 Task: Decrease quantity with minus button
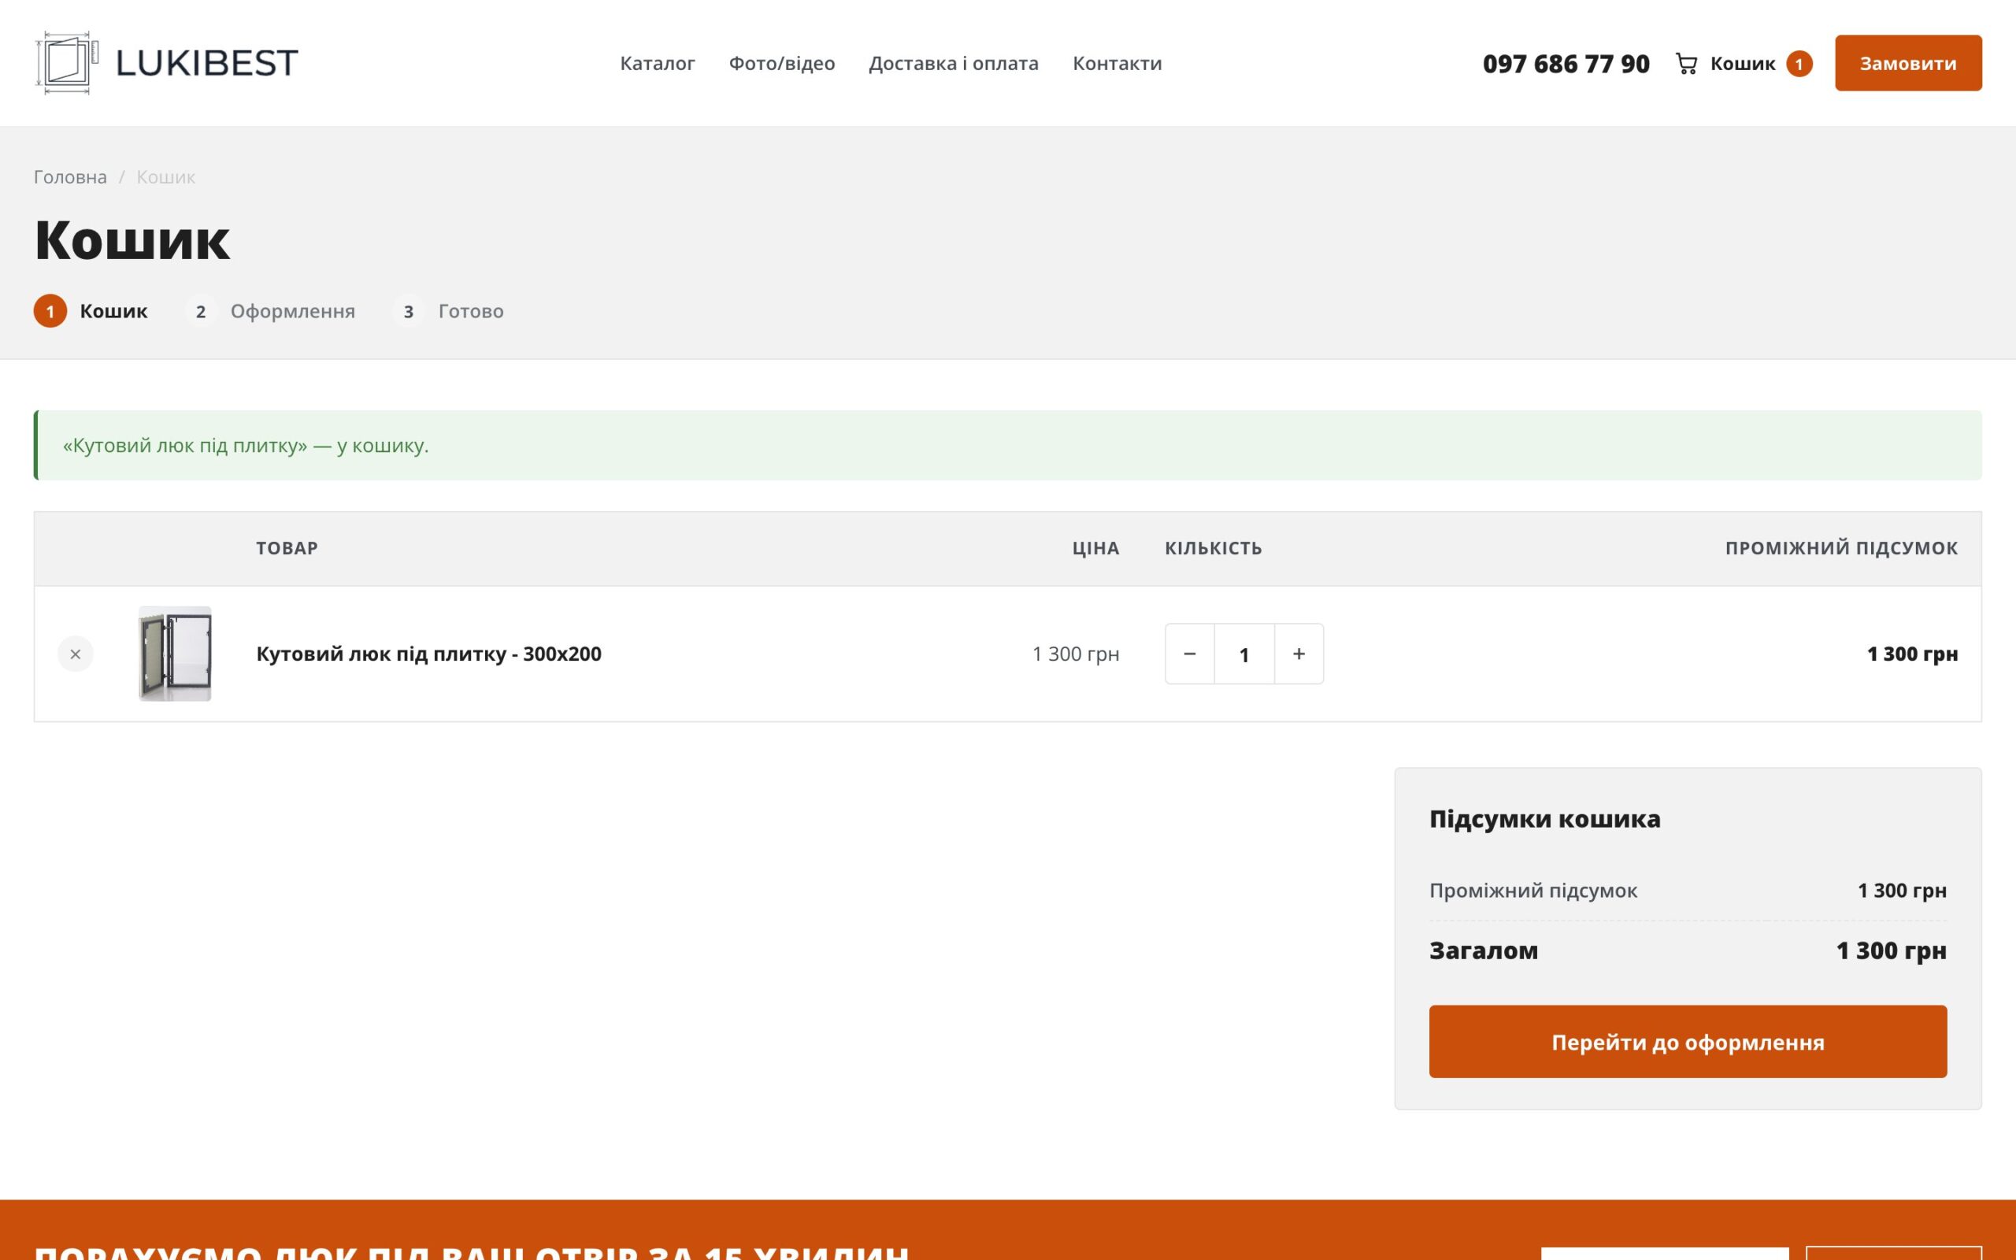tap(1190, 654)
